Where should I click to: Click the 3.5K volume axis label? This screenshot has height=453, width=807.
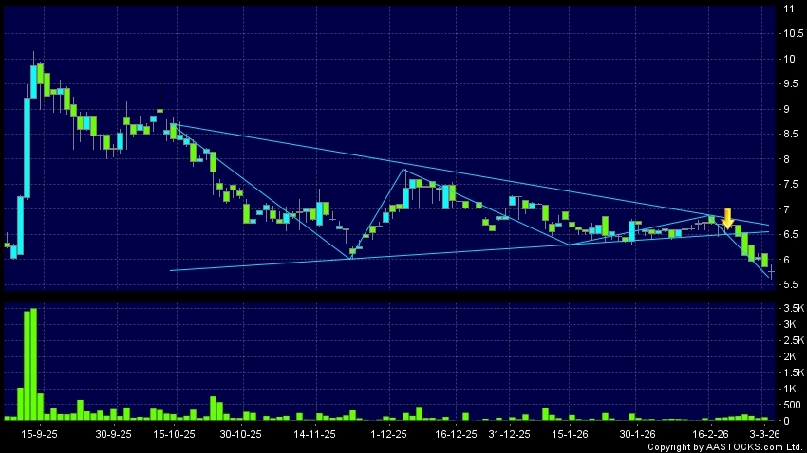pyautogui.click(x=790, y=309)
